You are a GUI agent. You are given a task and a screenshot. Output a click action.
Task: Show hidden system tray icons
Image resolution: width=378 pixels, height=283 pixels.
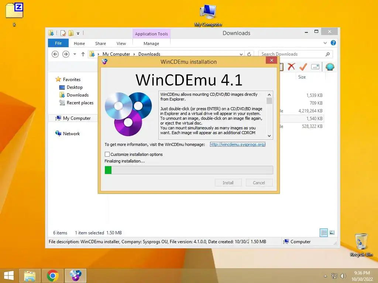(x=326, y=276)
